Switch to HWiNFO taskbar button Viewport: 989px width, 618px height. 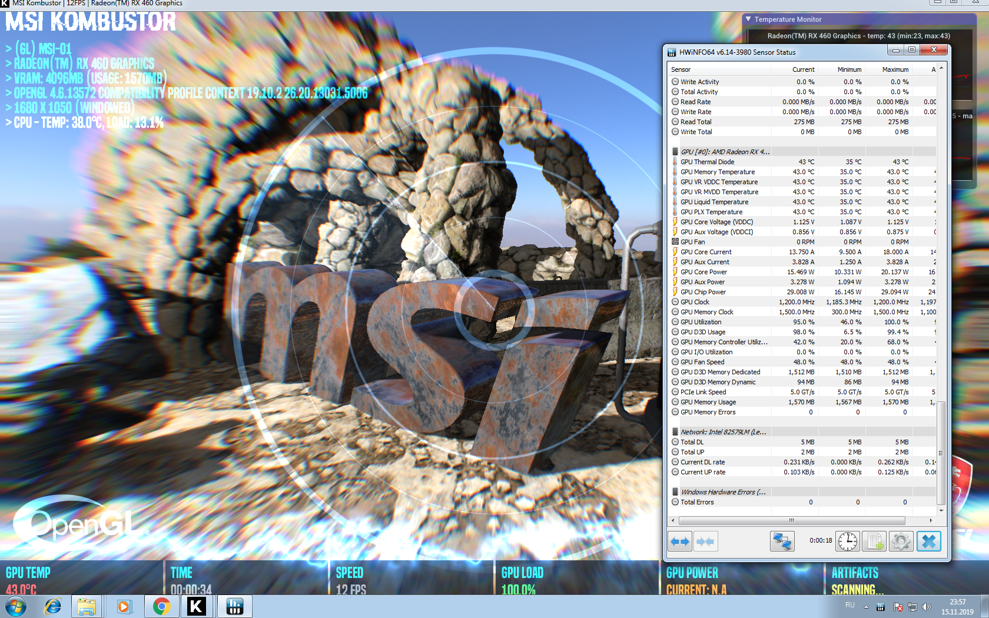coord(234,606)
